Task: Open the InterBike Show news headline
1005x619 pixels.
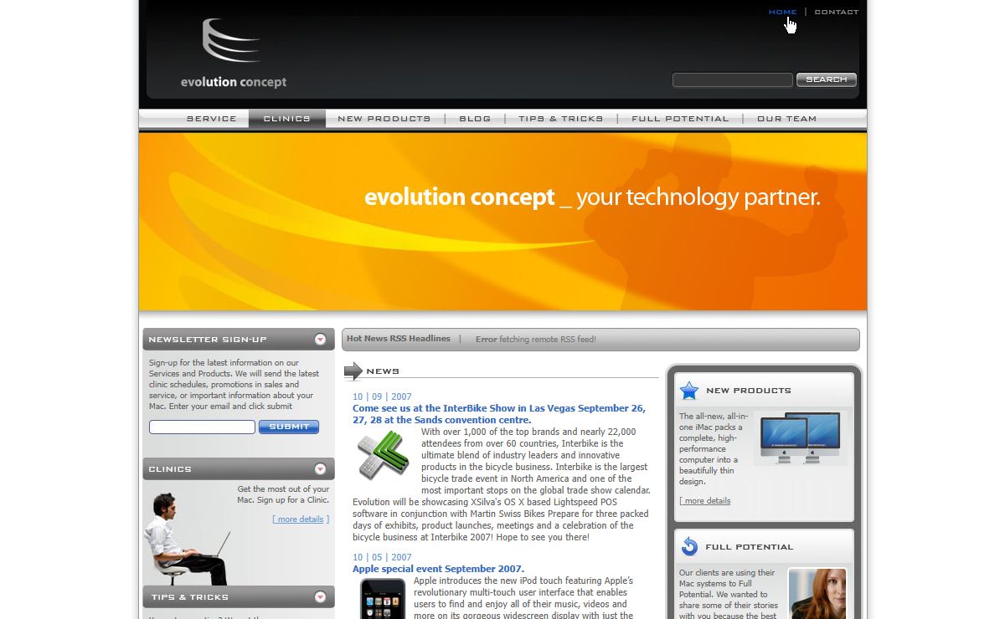Action: [498, 414]
